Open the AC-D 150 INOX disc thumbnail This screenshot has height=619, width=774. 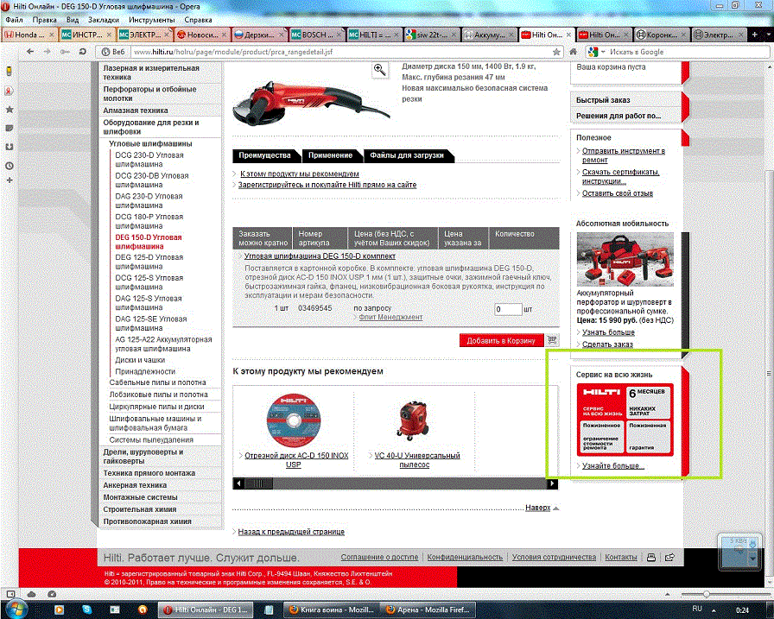[294, 420]
